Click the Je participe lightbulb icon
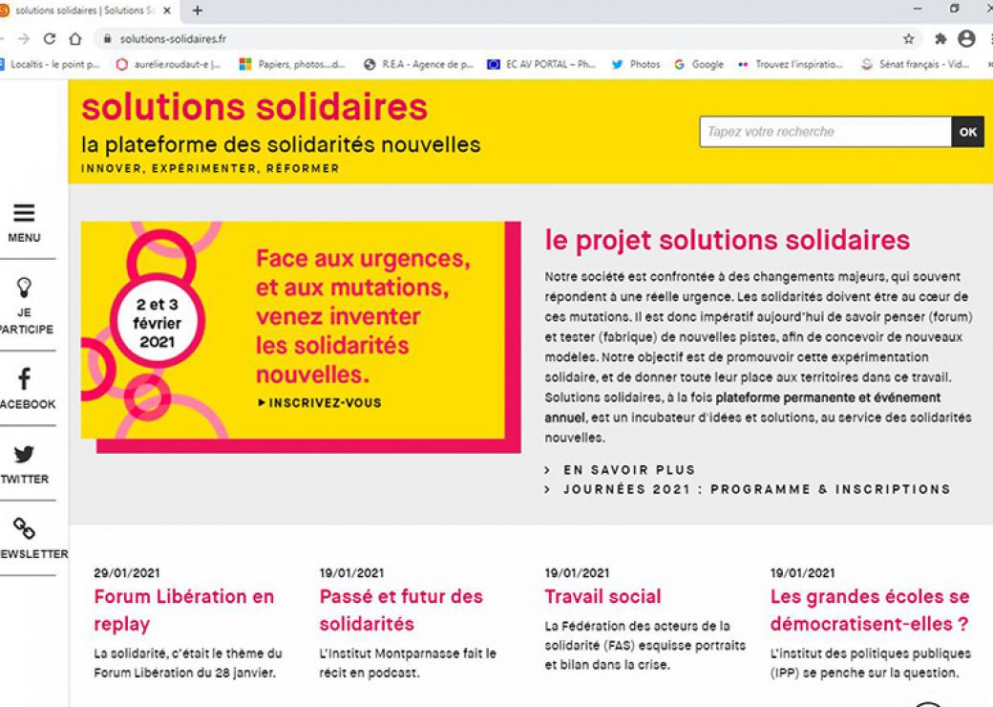993x707 pixels. point(24,288)
